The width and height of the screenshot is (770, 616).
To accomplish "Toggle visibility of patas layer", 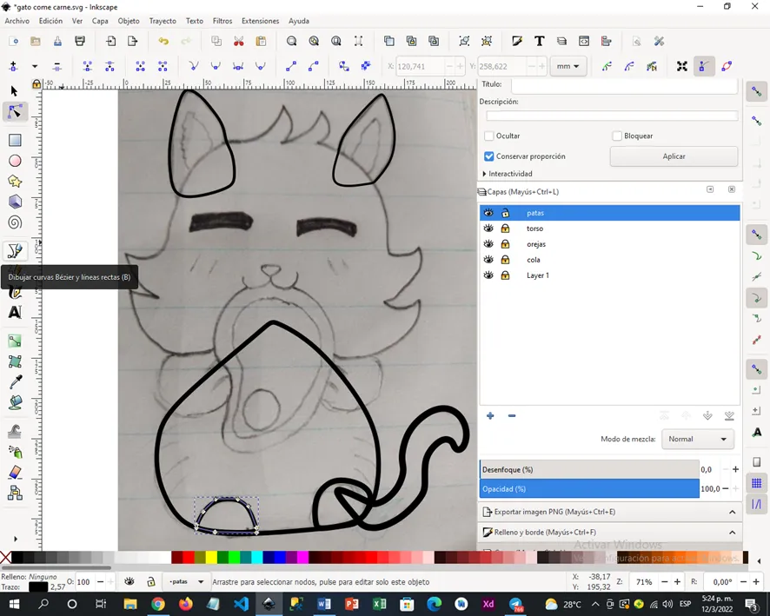I will [x=488, y=213].
